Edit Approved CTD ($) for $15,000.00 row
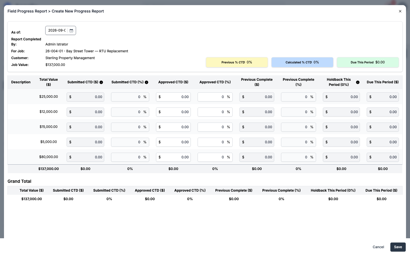This screenshot has height=261, width=410. pos(173,127)
